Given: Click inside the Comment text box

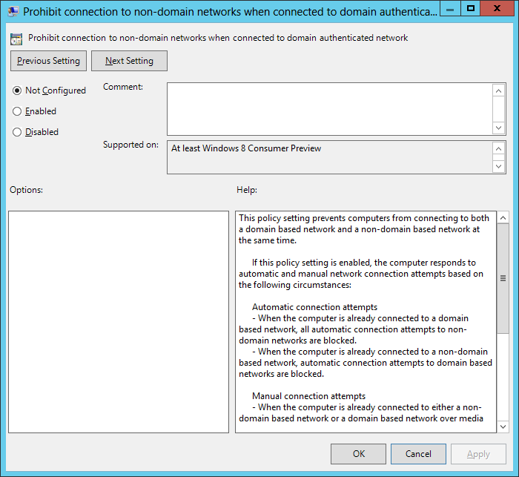Looking at the screenshot, I should 329,108.
